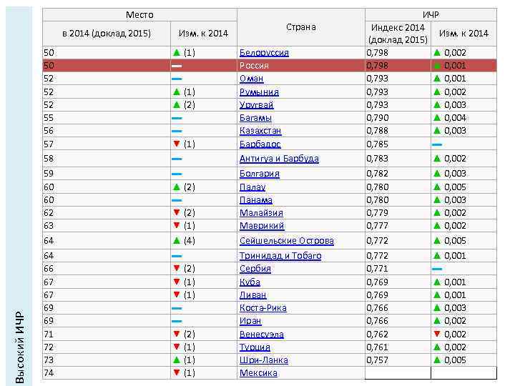This screenshot has width=515, height=386.
Task: Click the index value 0,757 for Шри-Ланка
Action: [x=378, y=360]
